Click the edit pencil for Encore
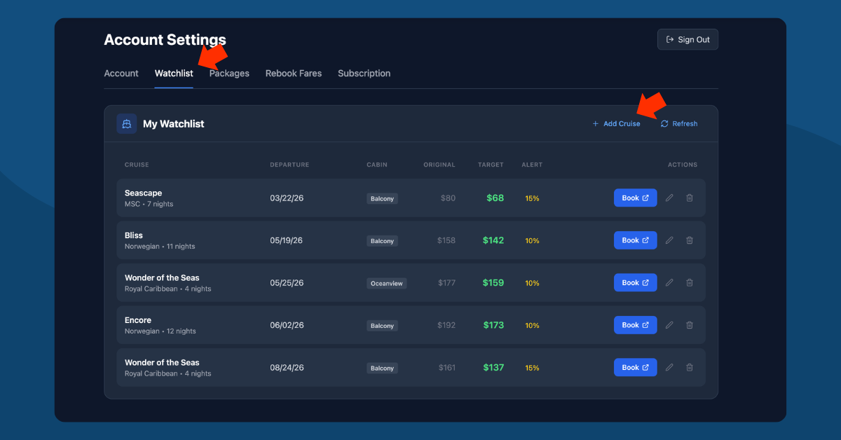Screen dimensions: 841x440 pyautogui.click(x=669, y=325)
